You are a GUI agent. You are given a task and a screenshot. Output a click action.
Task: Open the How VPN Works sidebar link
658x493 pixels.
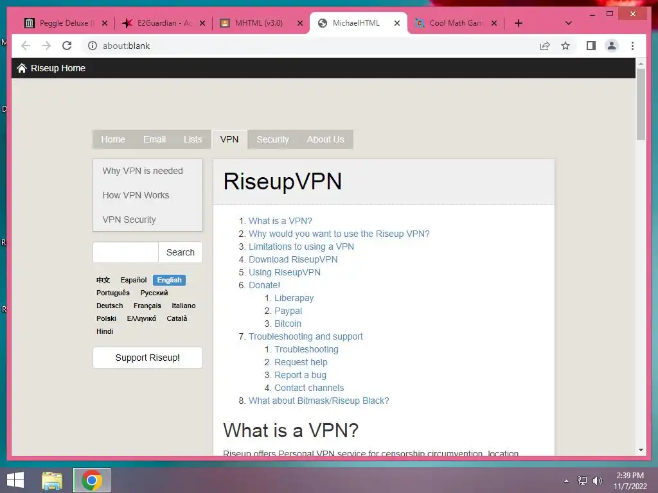pyautogui.click(x=136, y=195)
